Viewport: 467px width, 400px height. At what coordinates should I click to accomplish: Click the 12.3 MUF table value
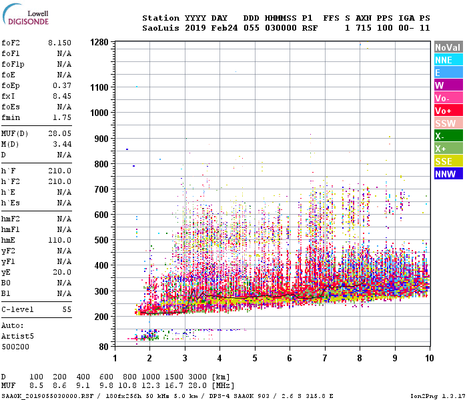click(x=150, y=386)
